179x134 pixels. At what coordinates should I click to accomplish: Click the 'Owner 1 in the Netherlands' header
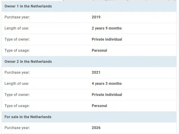pyautogui.click(x=28, y=6)
